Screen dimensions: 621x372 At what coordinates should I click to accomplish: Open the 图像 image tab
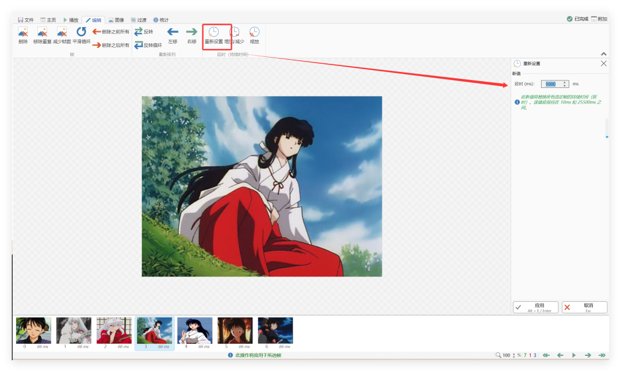coord(116,20)
